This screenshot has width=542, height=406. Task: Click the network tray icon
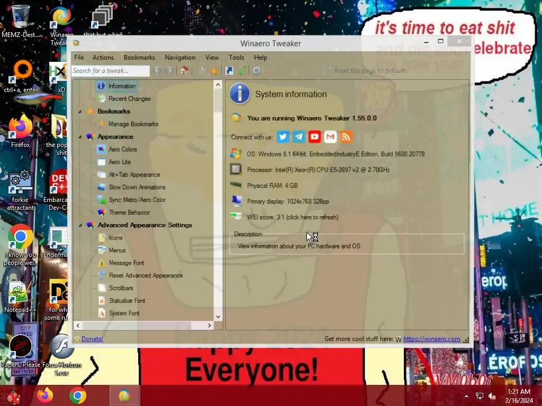[x=480, y=396]
